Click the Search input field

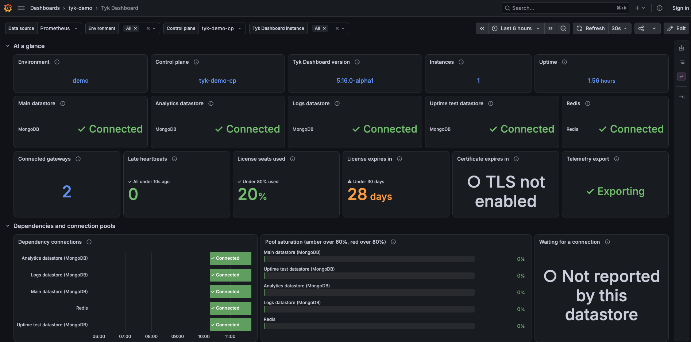(x=565, y=8)
